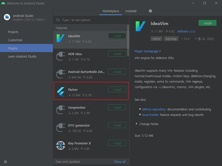Click the DTO generator plug icon
Screen dimensions: 222x166
pyautogui.click(x=61, y=128)
